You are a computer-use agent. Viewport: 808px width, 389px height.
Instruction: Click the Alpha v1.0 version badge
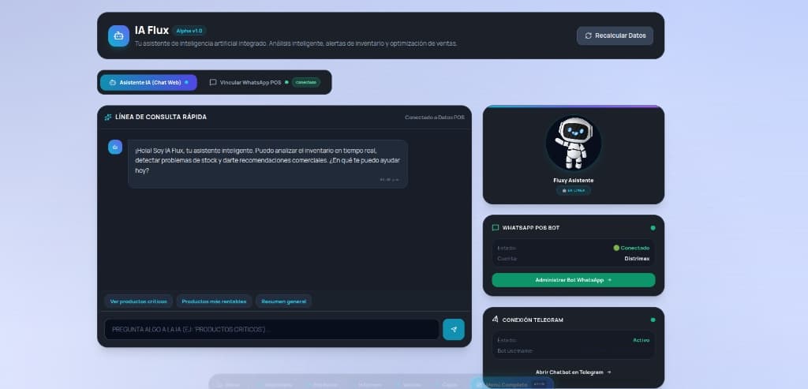[189, 31]
